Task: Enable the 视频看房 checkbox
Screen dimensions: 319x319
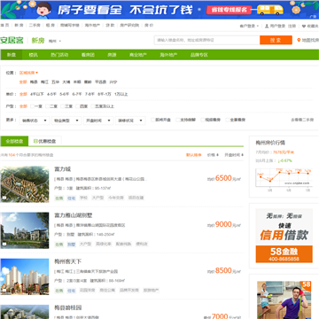Action: tap(203, 120)
